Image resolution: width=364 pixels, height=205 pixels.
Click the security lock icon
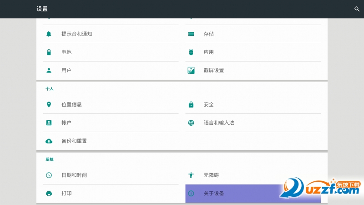[191, 104]
